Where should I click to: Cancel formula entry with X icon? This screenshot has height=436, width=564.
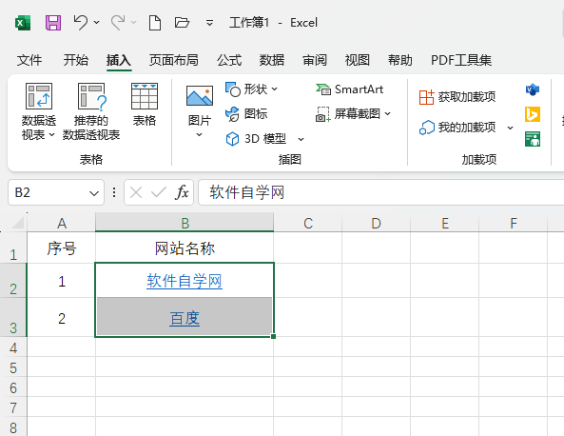[136, 192]
